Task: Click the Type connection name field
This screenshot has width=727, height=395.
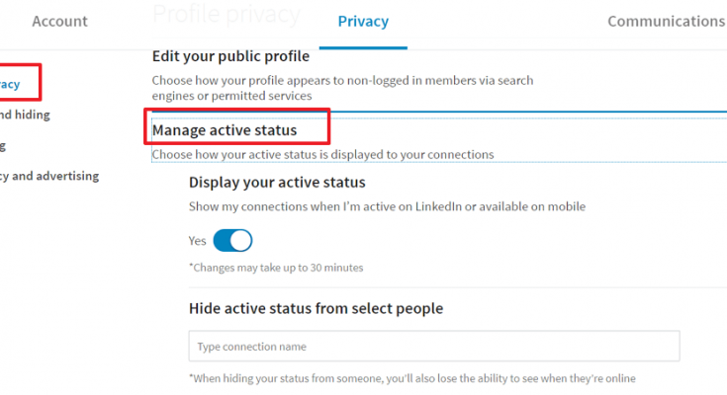Action: pyautogui.click(x=434, y=346)
